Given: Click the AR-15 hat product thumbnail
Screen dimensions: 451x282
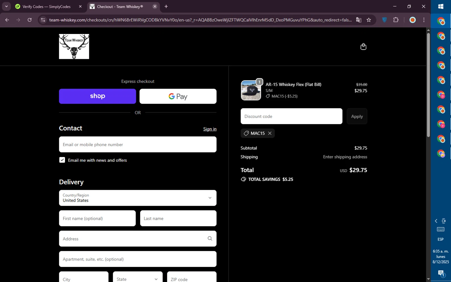Looking at the screenshot, I should click(x=251, y=90).
